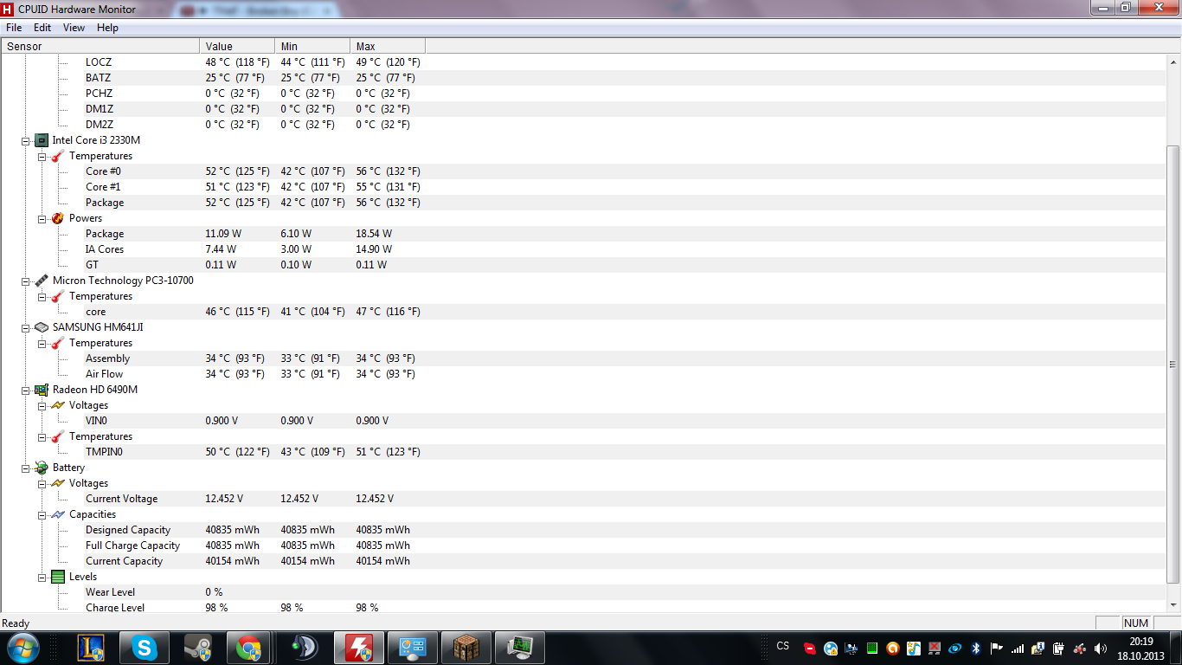Click the voltage wave icon under Radeon HD 6490M
Image resolution: width=1182 pixels, height=665 pixels.
(58, 405)
